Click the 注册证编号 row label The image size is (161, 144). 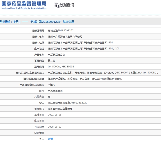click(x=38, y=31)
